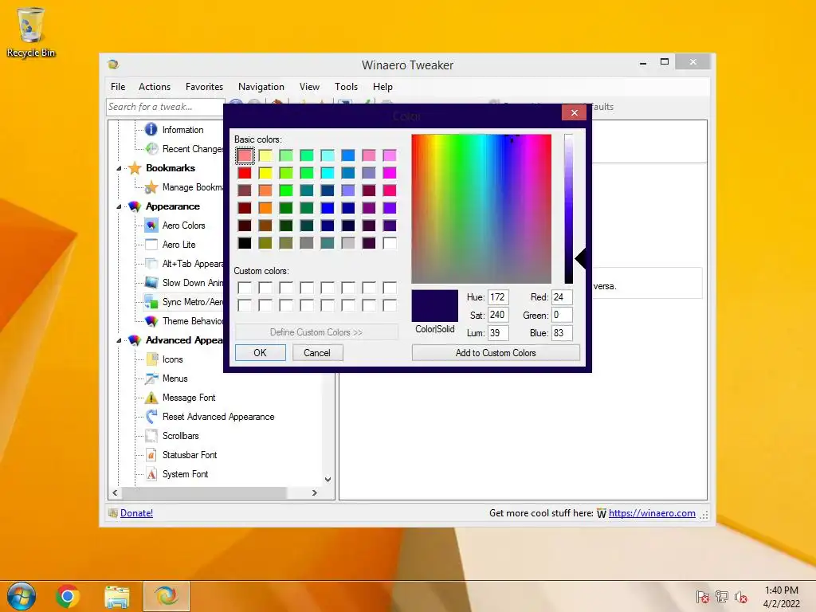Click the tree's vertical scroll down arrow
The height and width of the screenshot is (612, 816).
pyautogui.click(x=328, y=479)
